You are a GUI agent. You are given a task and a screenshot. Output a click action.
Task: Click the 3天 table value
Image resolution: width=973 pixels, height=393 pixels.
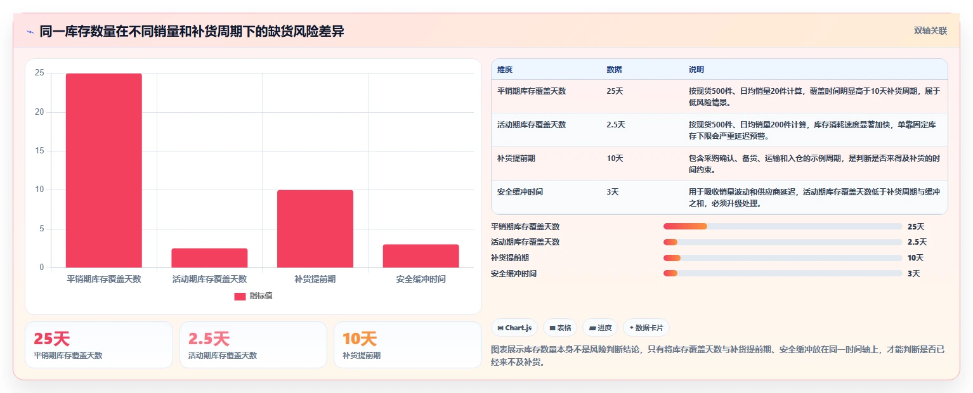[613, 192]
